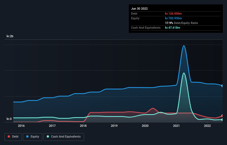The width and height of the screenshot is (227, 145).
Task: Click the 2019 x-axis label
Action: (114, 126)
